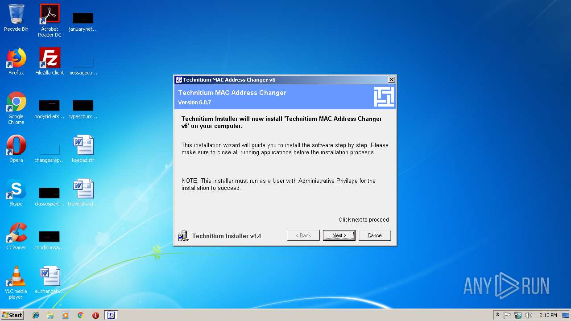Click the Next button
The height and width of the screenshot is (321, 571).
click(x=339, y=235)
